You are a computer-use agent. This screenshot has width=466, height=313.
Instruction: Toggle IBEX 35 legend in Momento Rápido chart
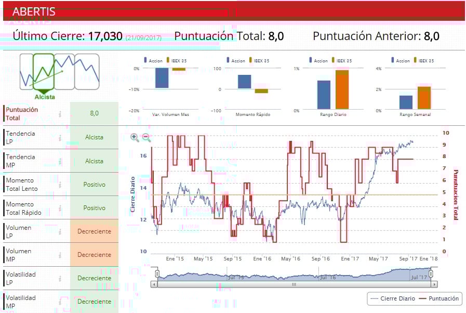(x=259, y=60)
